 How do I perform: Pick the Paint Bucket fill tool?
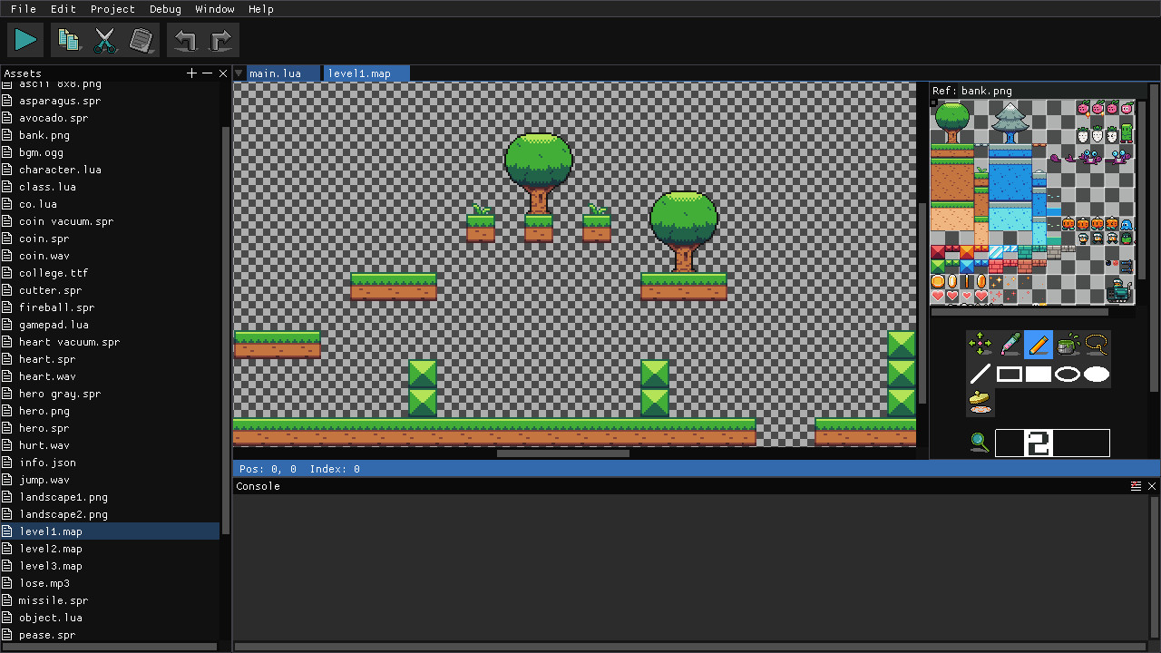point(1068,345)
